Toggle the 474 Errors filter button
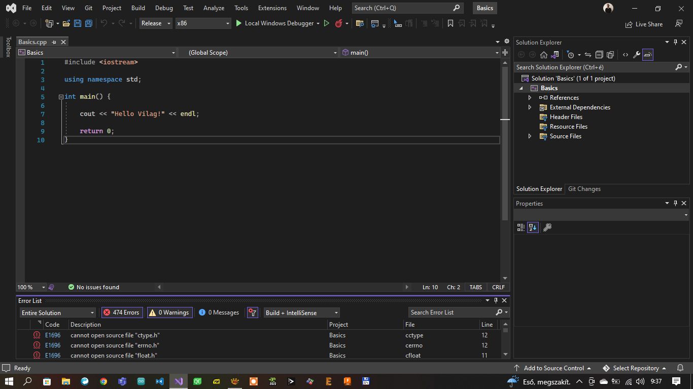Image resolution: width=693 pixels, height=389 pixels. (x=122, y=312)
